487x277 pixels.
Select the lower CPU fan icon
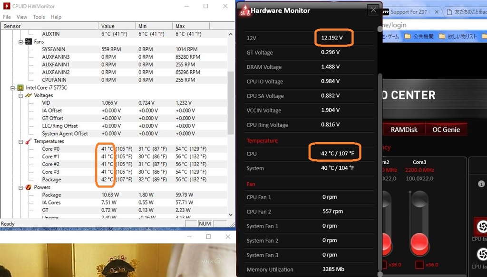click(482, 255)
